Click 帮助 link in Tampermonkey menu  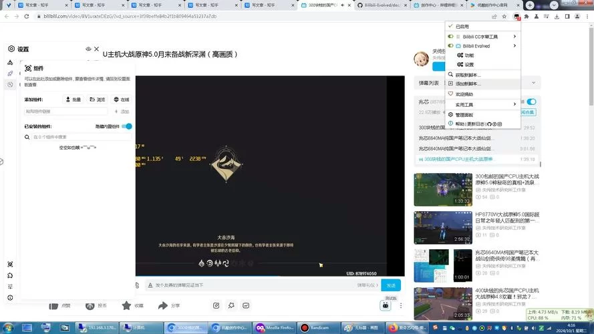tap(460, 124)
